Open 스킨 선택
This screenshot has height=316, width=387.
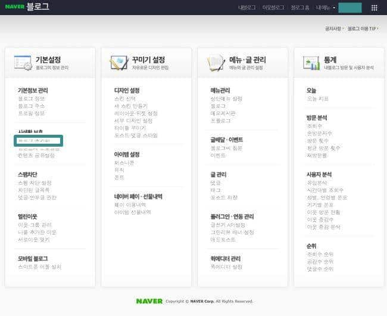[x=125, y=98]
